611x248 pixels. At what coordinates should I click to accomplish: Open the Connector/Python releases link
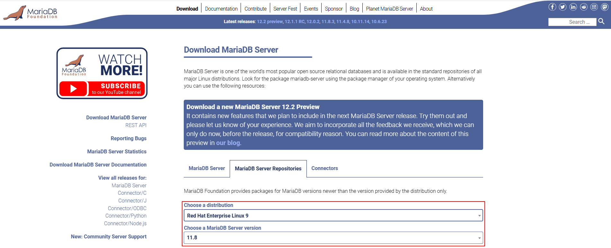[x=126, y=216]
